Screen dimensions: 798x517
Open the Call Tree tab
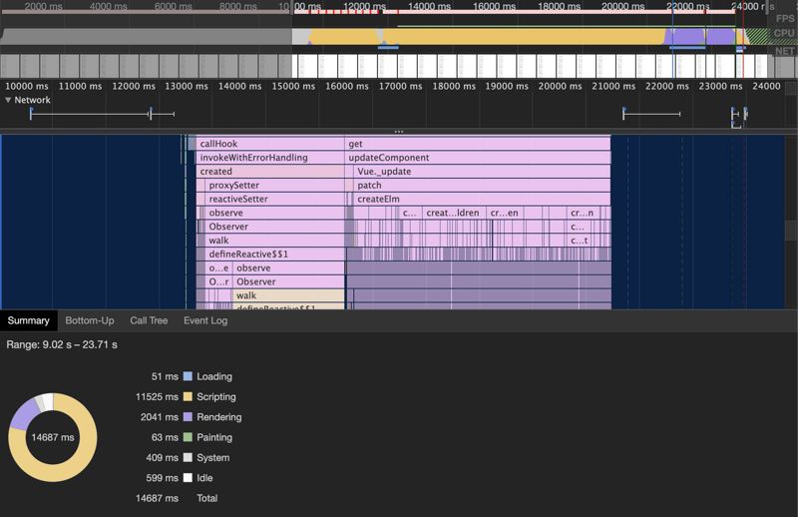(x=149, y=320)
